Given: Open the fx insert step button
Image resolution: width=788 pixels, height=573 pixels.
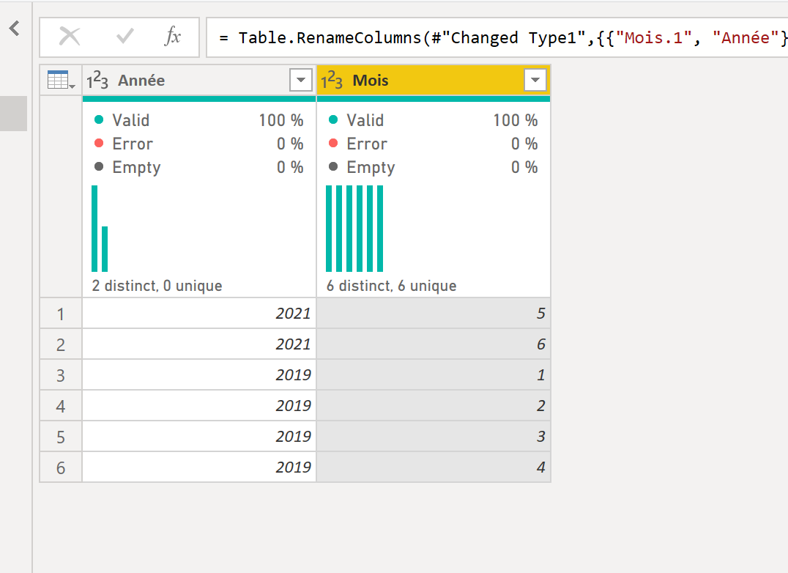Looking at the screenshot, I should pyautogui.click(x=172, y=36).
